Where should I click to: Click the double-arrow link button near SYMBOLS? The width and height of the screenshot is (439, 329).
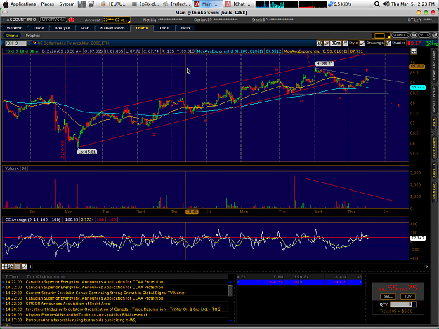(x=414, y=35)
